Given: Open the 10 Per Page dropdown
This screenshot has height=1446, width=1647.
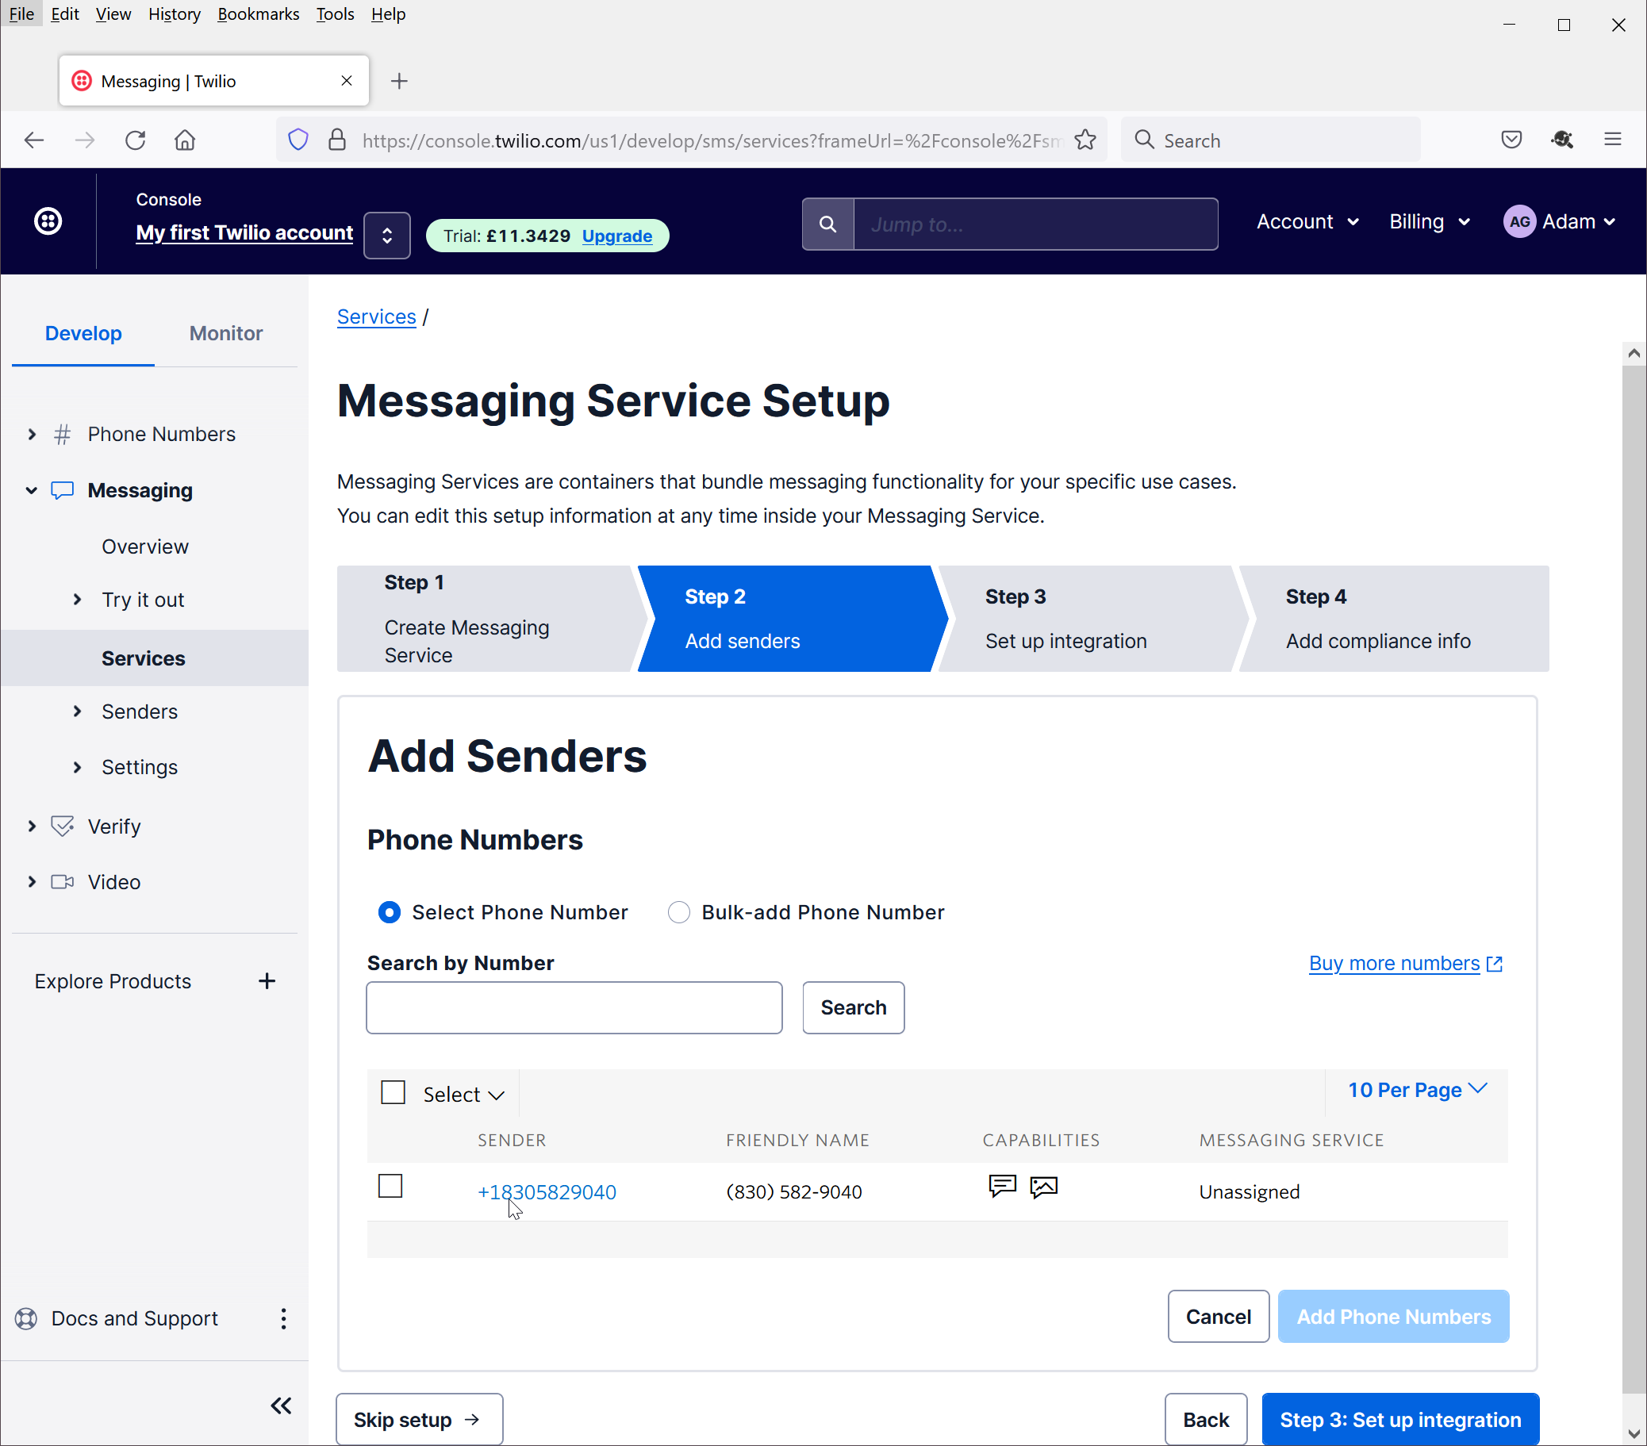Looking at the screenshot, I should (x=1417, y=1090).
